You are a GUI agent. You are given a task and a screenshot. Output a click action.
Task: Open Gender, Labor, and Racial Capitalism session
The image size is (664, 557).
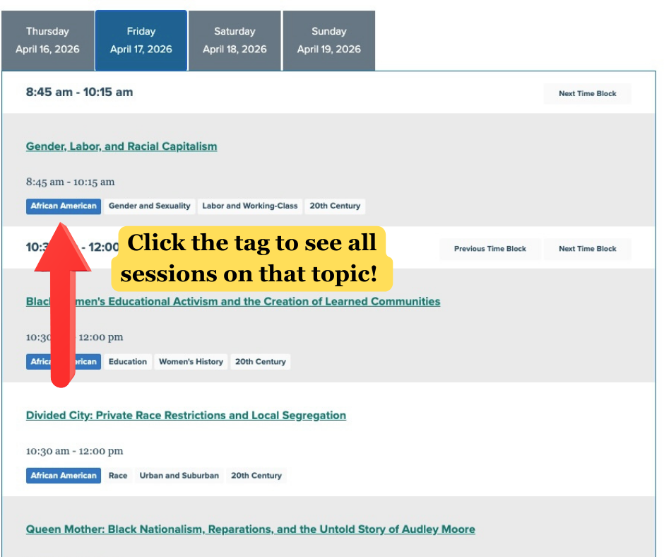click(121, 146)
